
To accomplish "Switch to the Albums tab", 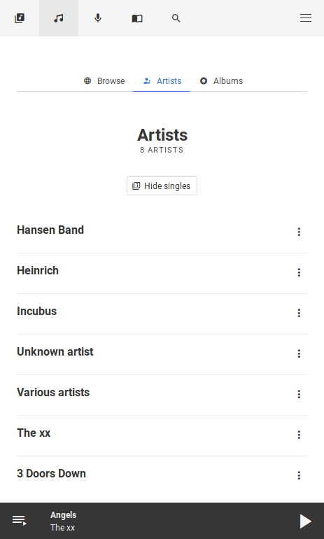I will [221, 81].
